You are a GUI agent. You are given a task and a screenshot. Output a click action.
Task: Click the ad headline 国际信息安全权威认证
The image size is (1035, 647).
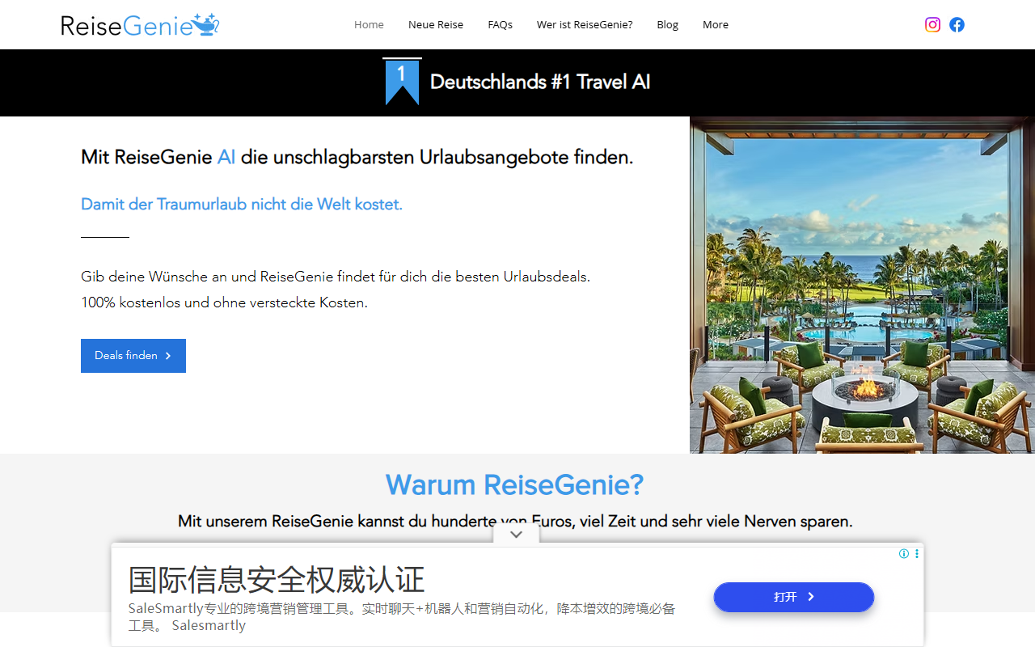277,580
